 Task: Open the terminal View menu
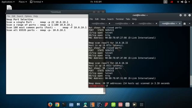click(103, 19)
